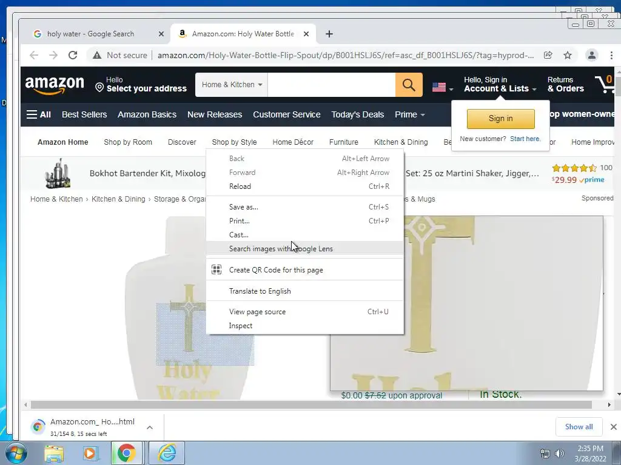Click the Amazon search input field
This screenshot has width=621, height=465.
[332, 85]
